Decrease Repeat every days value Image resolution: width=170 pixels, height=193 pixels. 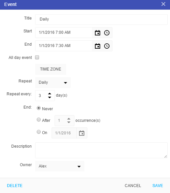point(50,97)
